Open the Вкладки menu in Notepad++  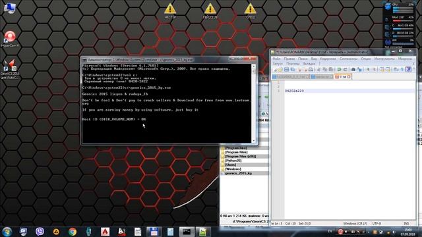point(309,64)
